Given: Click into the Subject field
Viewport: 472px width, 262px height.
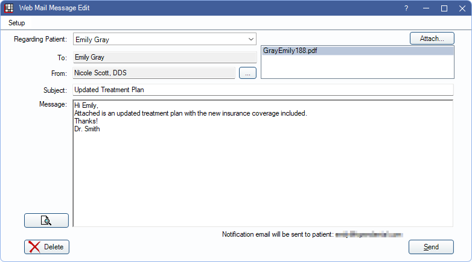Looking at the screenshot, I should 262,90.
